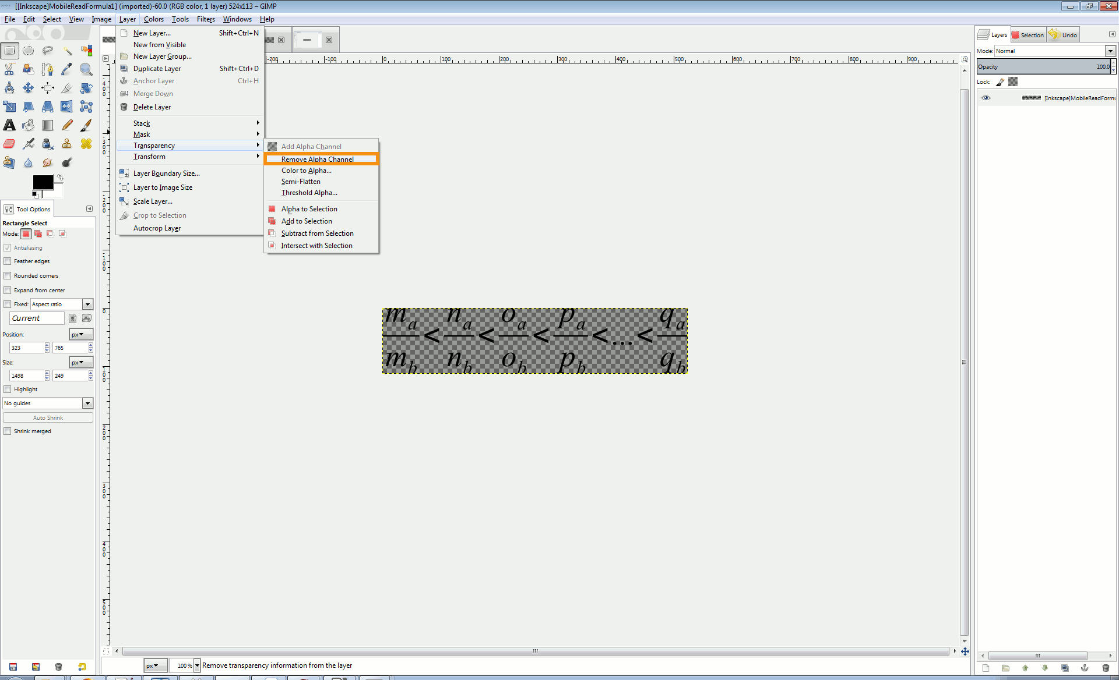Click Remove Alpha Channel menu entry

tap(317, 159)
